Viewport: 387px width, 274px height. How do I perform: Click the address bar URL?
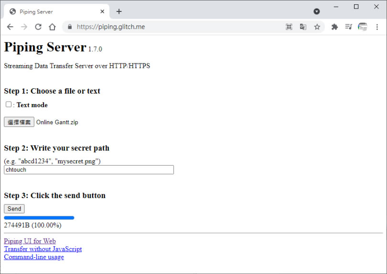pyautogui.click(x=111, y=27)
